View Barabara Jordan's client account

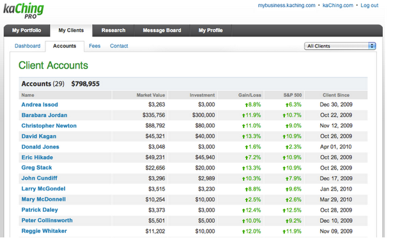pos(44,115)
